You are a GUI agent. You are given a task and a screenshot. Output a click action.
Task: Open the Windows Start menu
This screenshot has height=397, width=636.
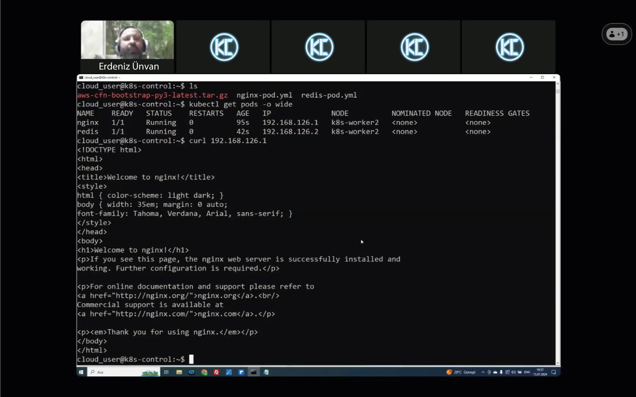tap(81, 373)
